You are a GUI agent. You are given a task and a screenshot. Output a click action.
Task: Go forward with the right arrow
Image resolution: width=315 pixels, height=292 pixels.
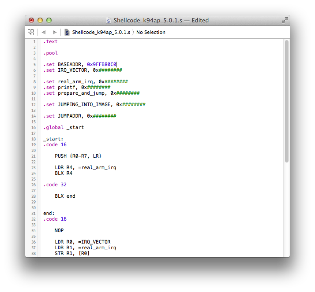pos(54,32)
